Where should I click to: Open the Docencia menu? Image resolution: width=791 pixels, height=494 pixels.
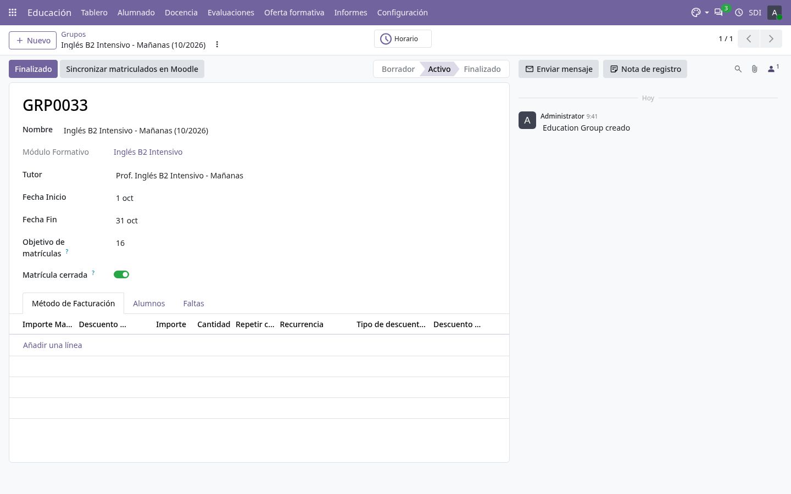coord(181,12)
